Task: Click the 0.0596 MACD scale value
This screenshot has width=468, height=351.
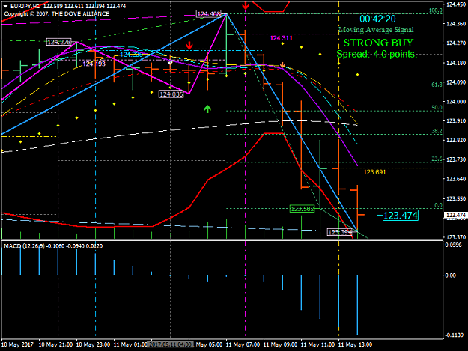Action: 452,245
